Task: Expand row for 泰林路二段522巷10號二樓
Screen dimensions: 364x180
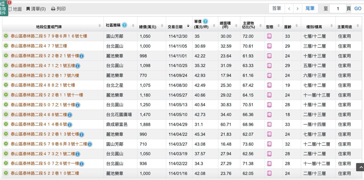Action: tap(6, 173)
